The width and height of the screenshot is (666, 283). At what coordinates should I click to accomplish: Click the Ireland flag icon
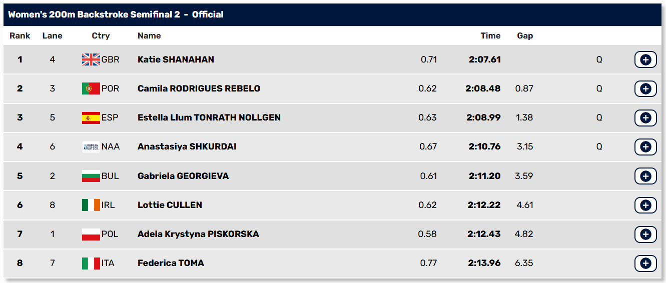(91, 205)
